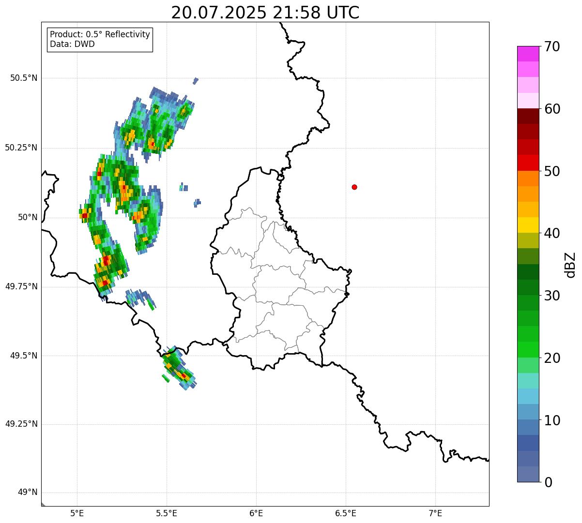Click the "Data: DWD" text
The image size is (582, 523).
pyautogui.click(x=72, y=44)
